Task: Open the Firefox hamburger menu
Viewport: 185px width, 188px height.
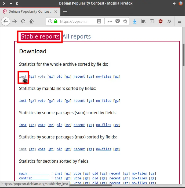Action: coord(180,22)
